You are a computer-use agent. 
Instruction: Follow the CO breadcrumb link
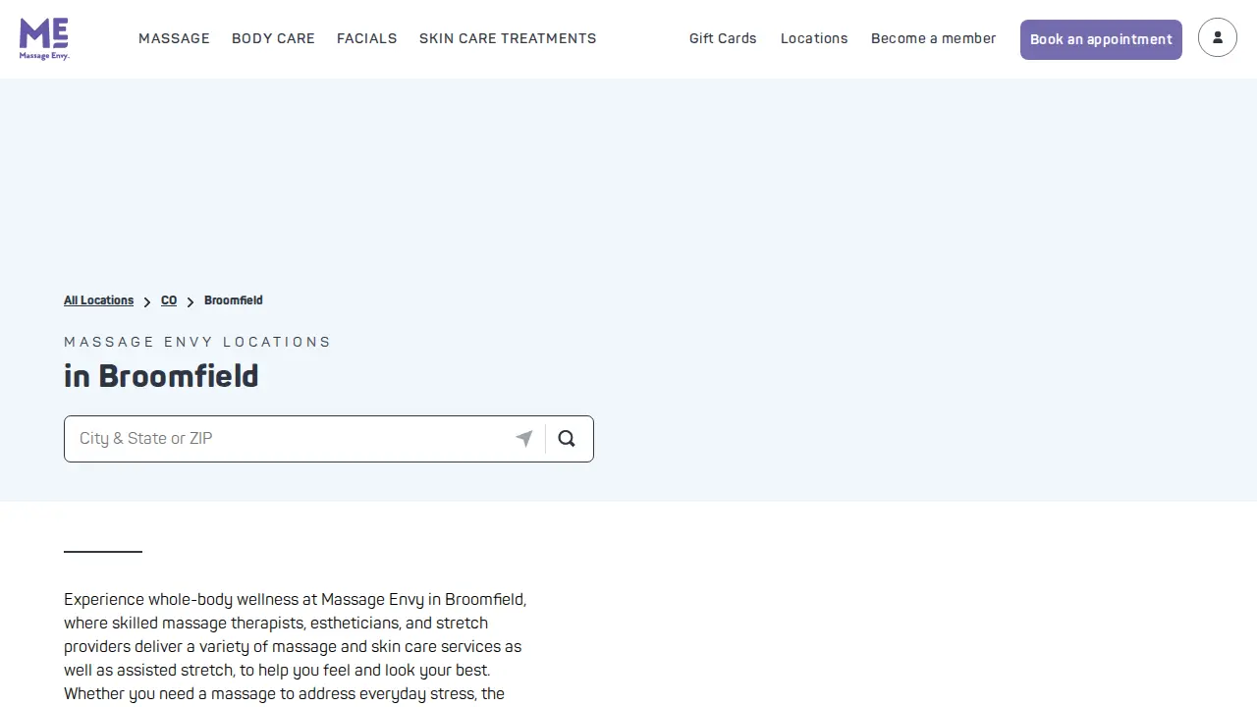point(169,300)
